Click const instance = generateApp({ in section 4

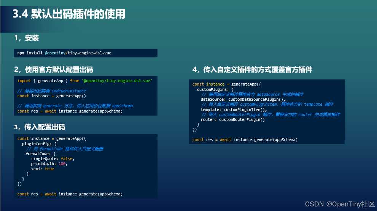click(227, 84)
